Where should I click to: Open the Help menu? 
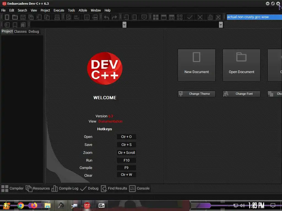pyautogui.click(x=108, y=10)
